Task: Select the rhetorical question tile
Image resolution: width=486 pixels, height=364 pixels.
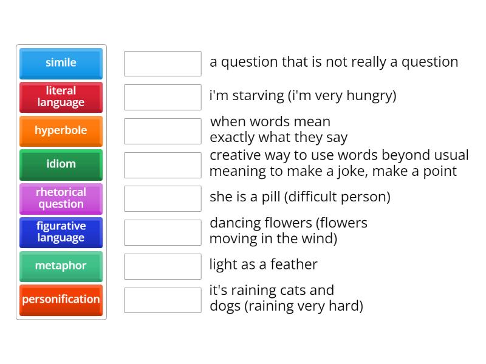Action: tap(61, 198)
